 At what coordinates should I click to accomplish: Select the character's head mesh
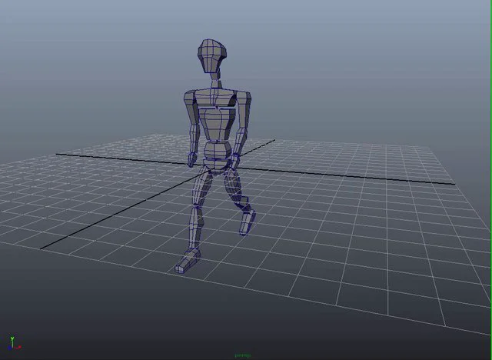point(212,56)
